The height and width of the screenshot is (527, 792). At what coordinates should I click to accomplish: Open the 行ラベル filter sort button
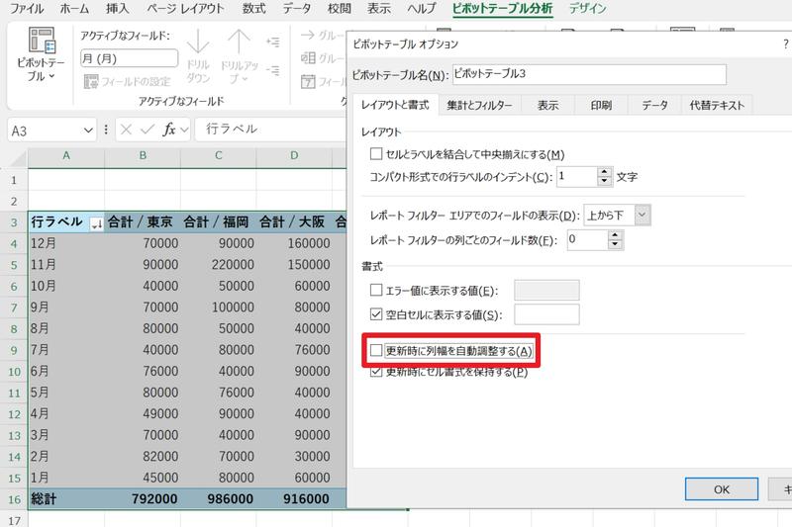(x=96, y=223)
